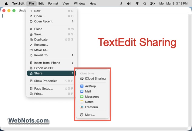Expand Open Recent submenu chevron
This screenshot has width=192, height=131.
point(72,21)
